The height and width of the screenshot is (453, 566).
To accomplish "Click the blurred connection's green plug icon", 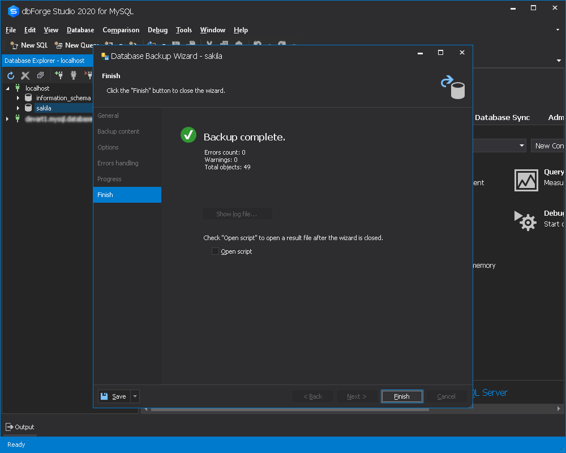I will coord(18,118).
